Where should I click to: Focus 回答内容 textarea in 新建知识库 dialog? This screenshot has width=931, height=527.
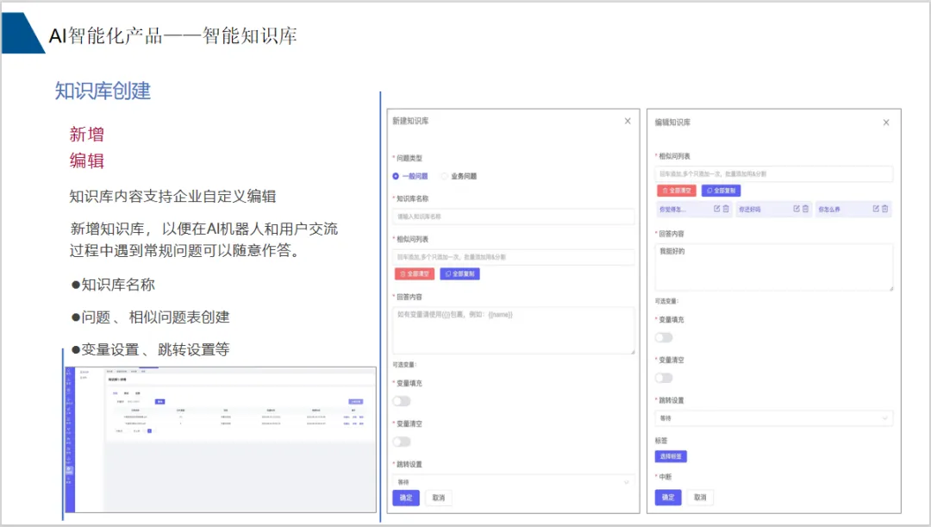514,330
